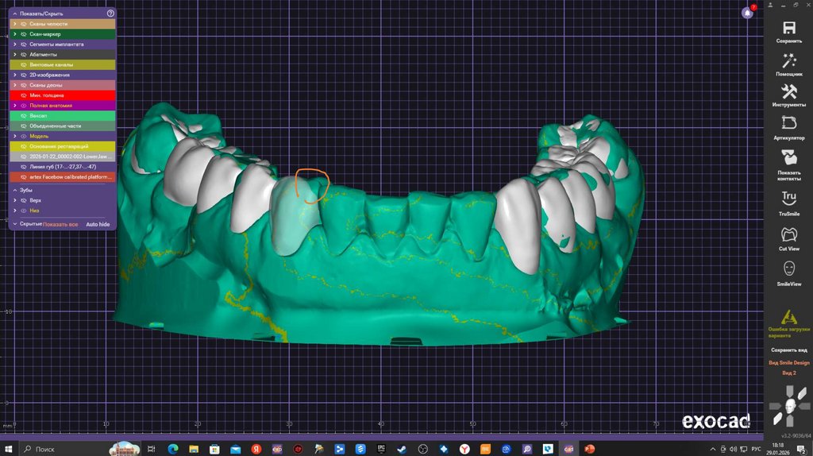Activate the Cut View tool

pos(788,234)
